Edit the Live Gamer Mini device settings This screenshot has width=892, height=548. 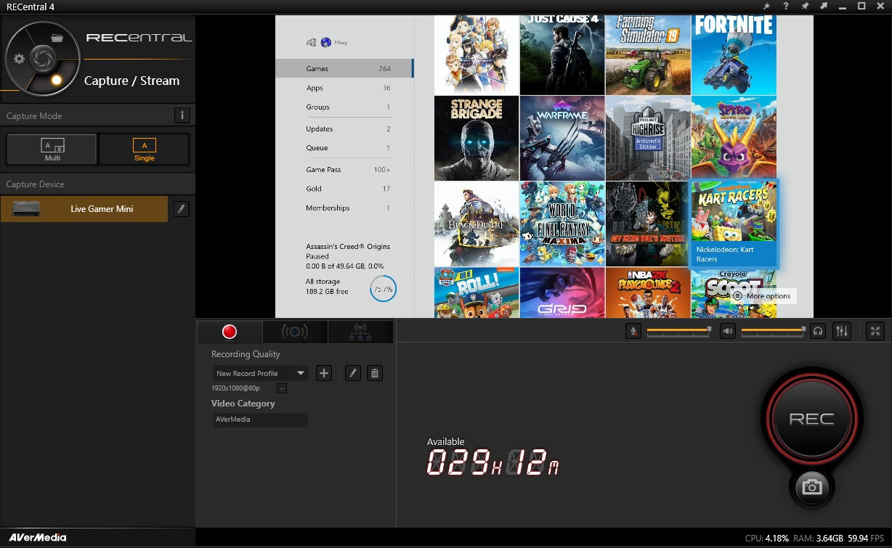pyautogui.click(x=182, y=209)
